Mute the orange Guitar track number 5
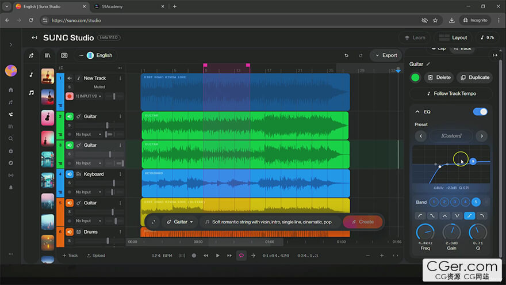This screenshot has width=506, height=285. [x=70, y=203]
